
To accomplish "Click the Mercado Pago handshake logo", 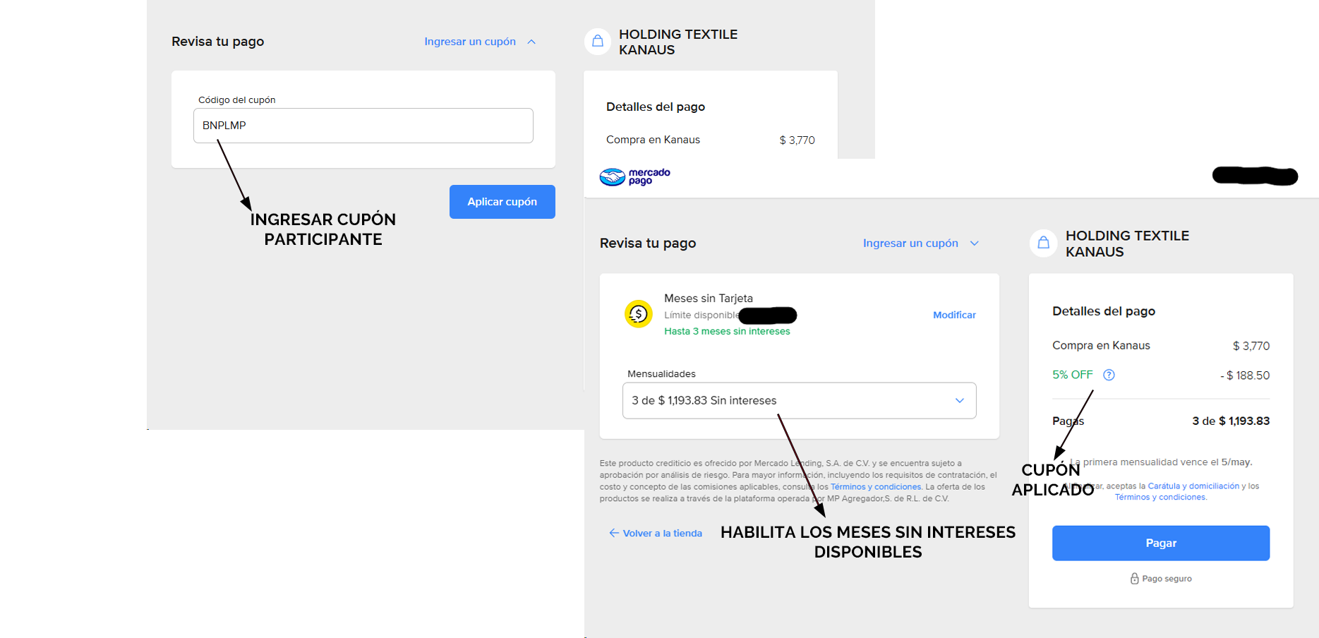I will click(613, 176).
